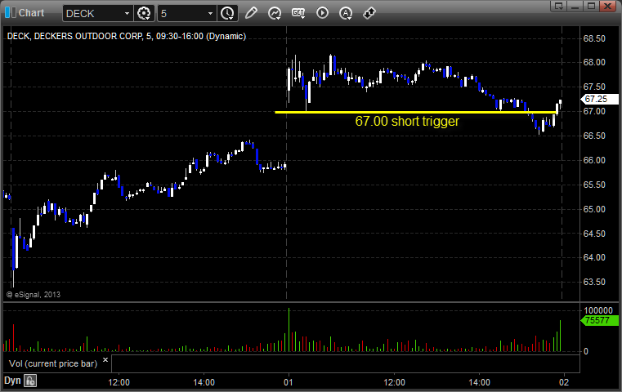The image size is (622, 392).
Task: Click the bar replay play icon
Action: (x=322, y=13)
